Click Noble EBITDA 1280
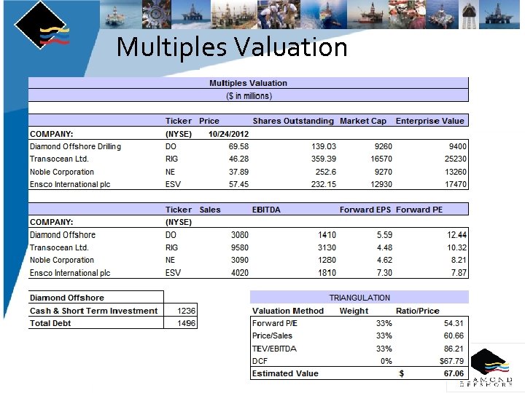Screen dimensions: 525x393 327,260
